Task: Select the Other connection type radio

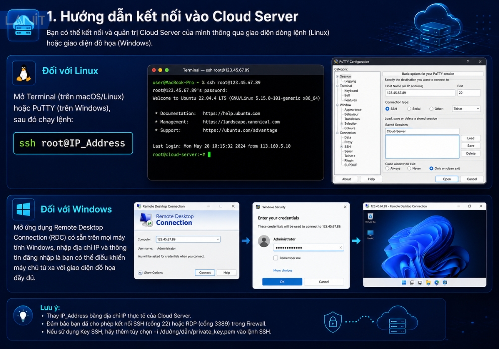Action: pos(431,109)
